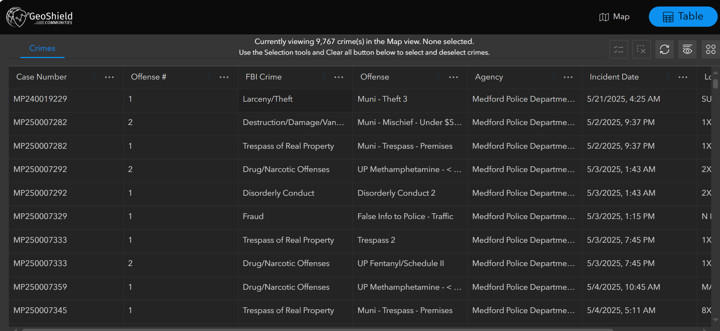Open FBI Crime column options menu
Screen dimensions: 720x331
339,77
